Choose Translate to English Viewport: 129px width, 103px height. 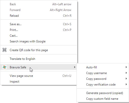[39, 59]
